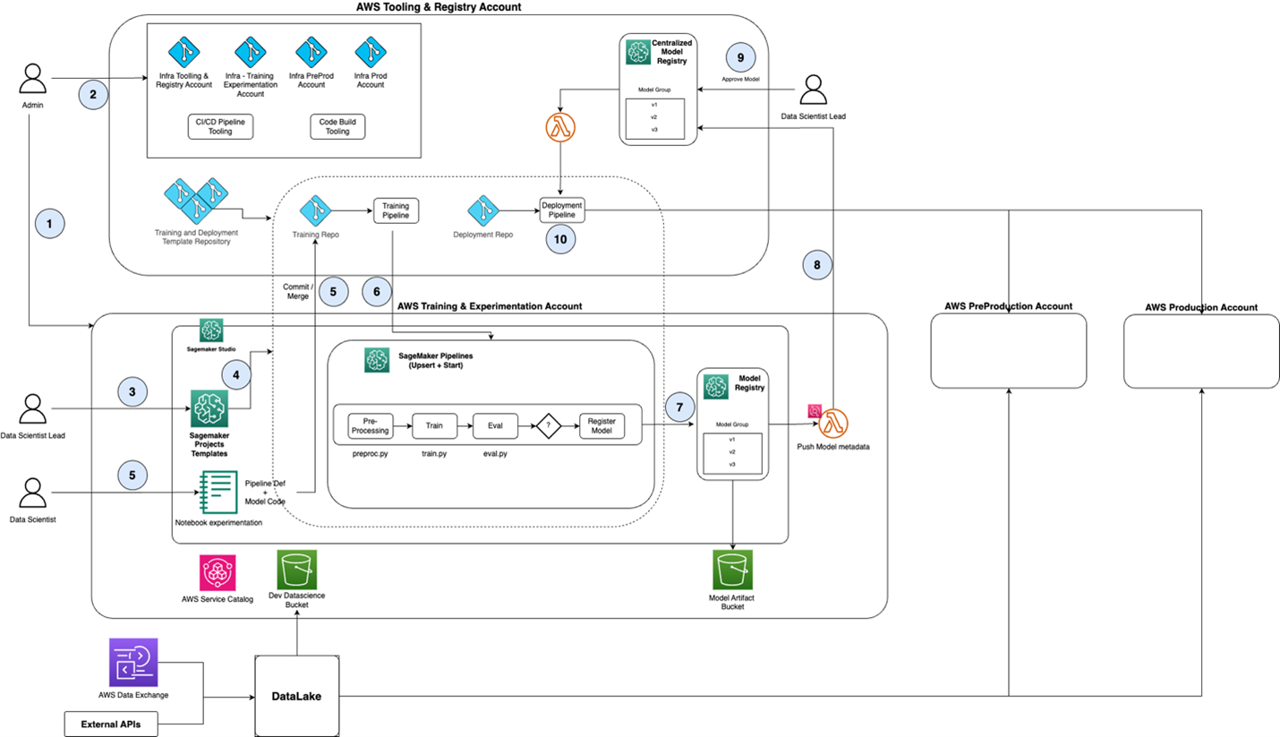Select the Data Scientist Lead icon pointing to Sagemaker Projects Templates

click(x=32, y=409)
